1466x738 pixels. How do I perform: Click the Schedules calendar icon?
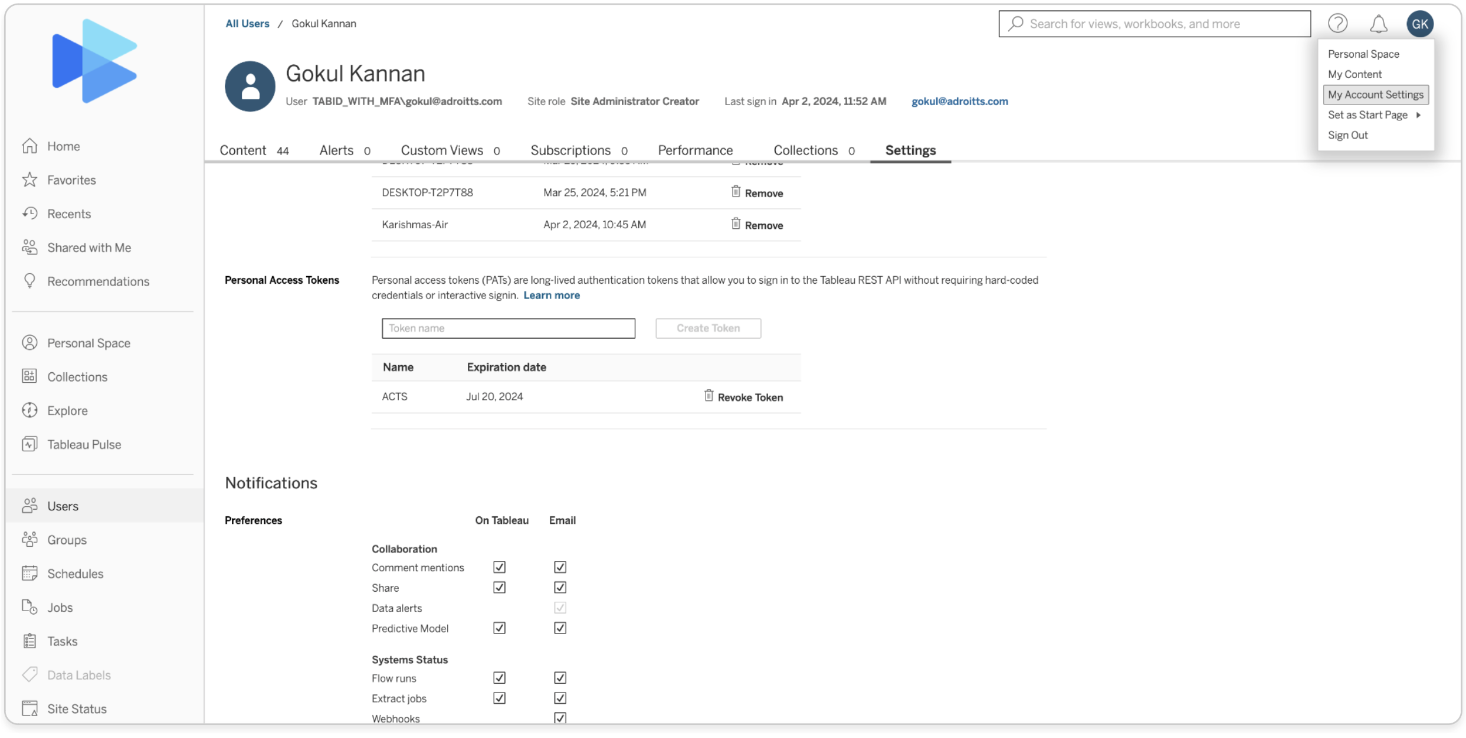click(29, 573)
